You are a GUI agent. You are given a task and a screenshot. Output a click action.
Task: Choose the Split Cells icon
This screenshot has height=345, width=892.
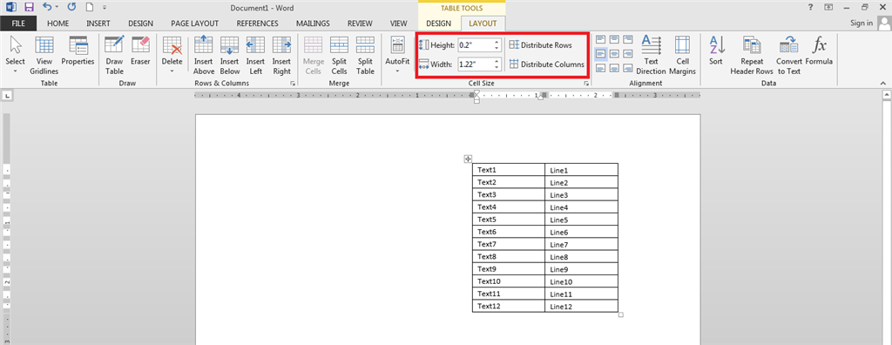pyautogui.click(x=339, y=55)
